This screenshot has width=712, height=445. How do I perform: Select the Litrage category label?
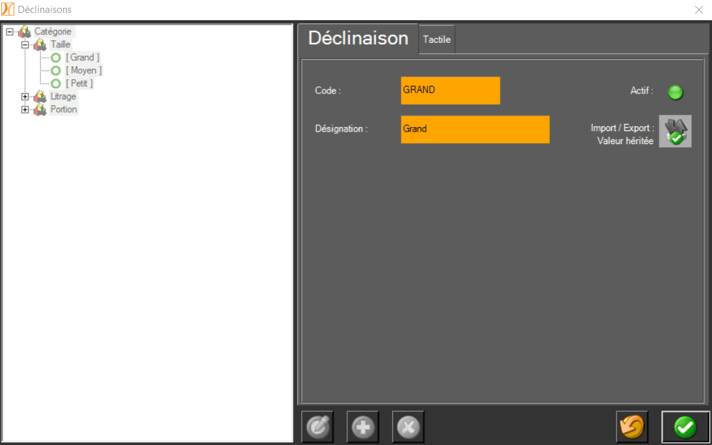coord(63,97)
